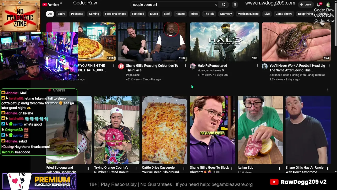Open the 'Shane Gillis Has An Uncle' short
The width and height of the screenshot is (337, 190).
[x=308, y=130]
